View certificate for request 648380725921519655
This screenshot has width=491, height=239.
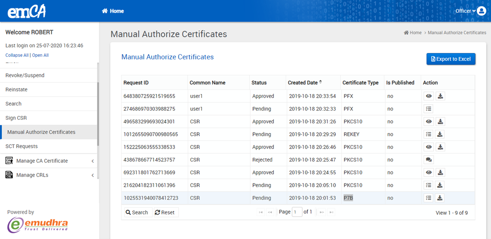[x=429, y=96]
